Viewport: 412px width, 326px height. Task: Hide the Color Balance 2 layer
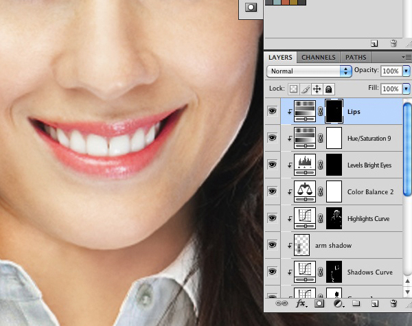(x=273, y=191)
